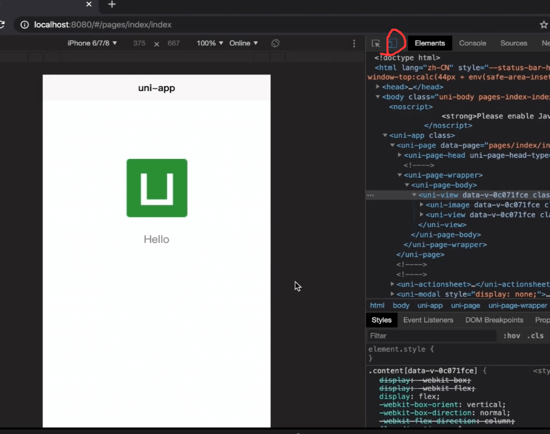This screenshot has width=550, height=434.
Task: Switch to the Console tab
Action: [x=473, y=43]
